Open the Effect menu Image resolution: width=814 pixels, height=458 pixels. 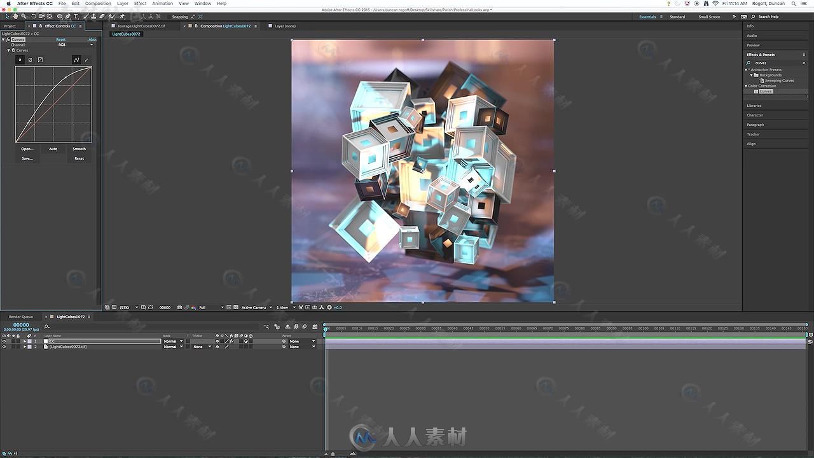141,3
